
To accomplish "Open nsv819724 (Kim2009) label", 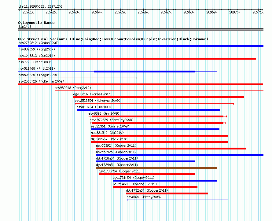I will pyautogui.click(x=94, y=107).
